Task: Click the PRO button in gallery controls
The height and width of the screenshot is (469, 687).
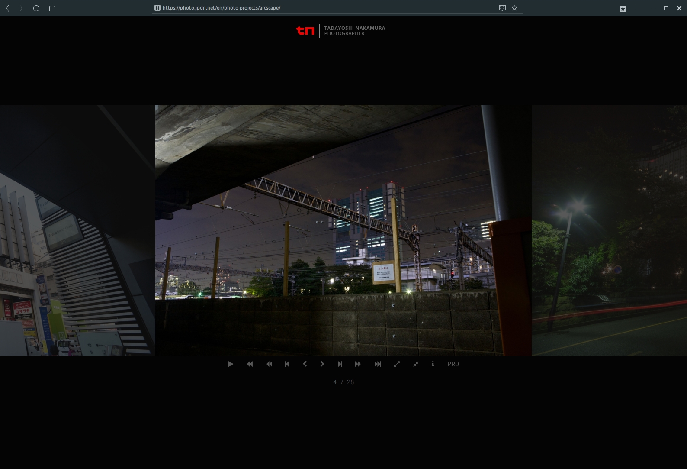Action: click(453, 364)
